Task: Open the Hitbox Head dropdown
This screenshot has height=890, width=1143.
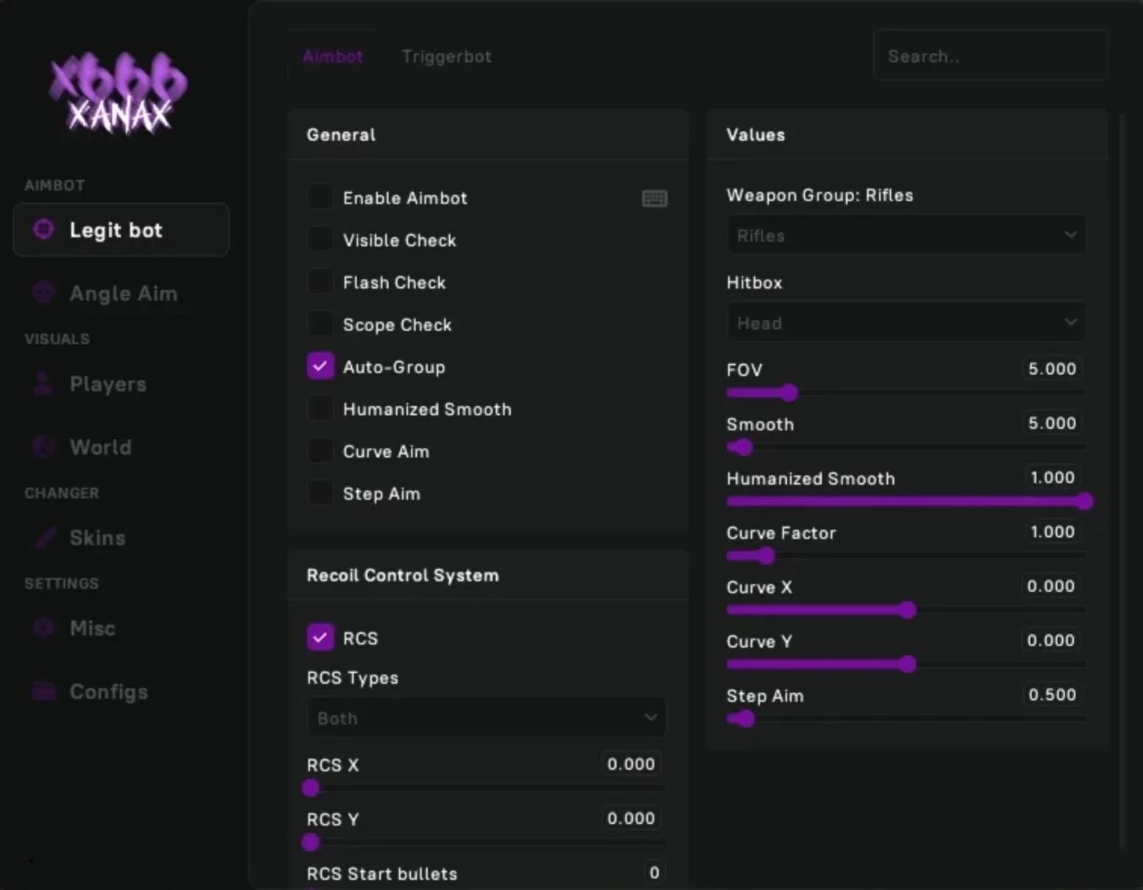Action: [x=906, y=322]
